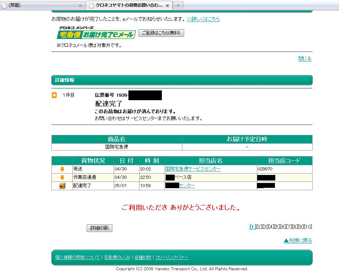
Task: Click the 詳細印刷 button
Action: point(100,228)
